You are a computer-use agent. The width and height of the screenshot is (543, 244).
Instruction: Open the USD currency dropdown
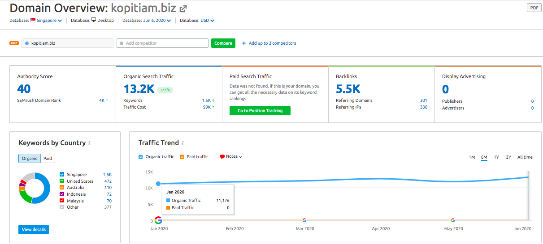click(207, 21)
